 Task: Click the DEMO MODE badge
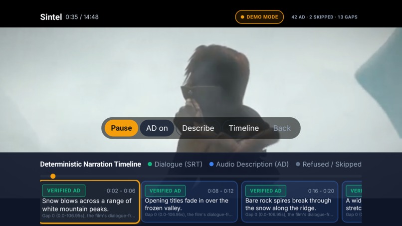(x=259, y=17)
